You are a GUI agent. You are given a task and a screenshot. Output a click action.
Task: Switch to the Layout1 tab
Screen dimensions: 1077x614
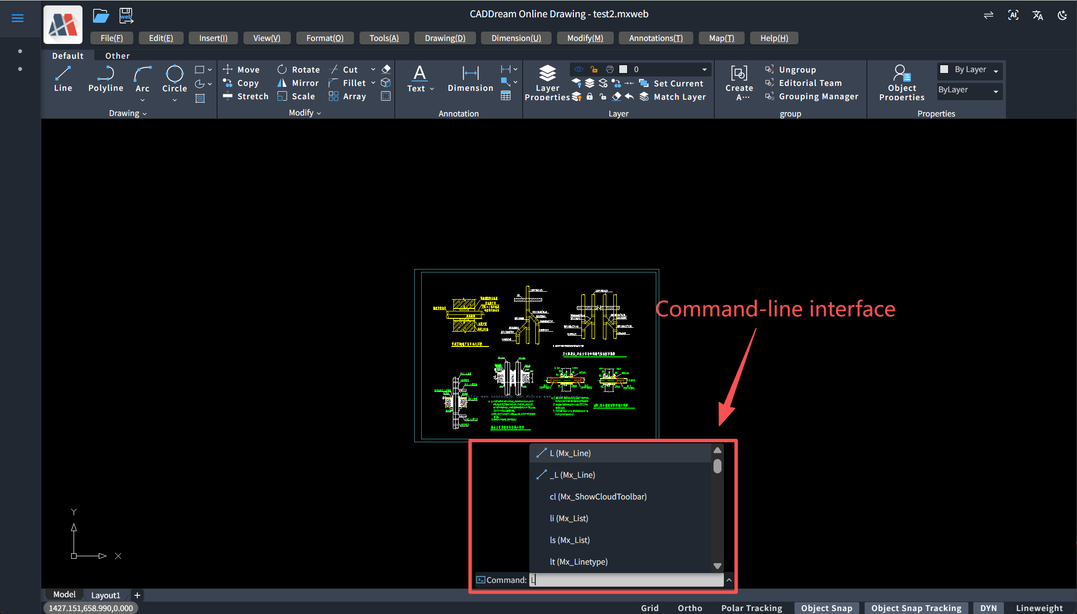(106, 595)
